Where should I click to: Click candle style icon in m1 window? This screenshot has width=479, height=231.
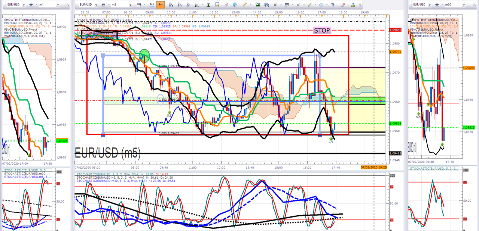point(31,4)
